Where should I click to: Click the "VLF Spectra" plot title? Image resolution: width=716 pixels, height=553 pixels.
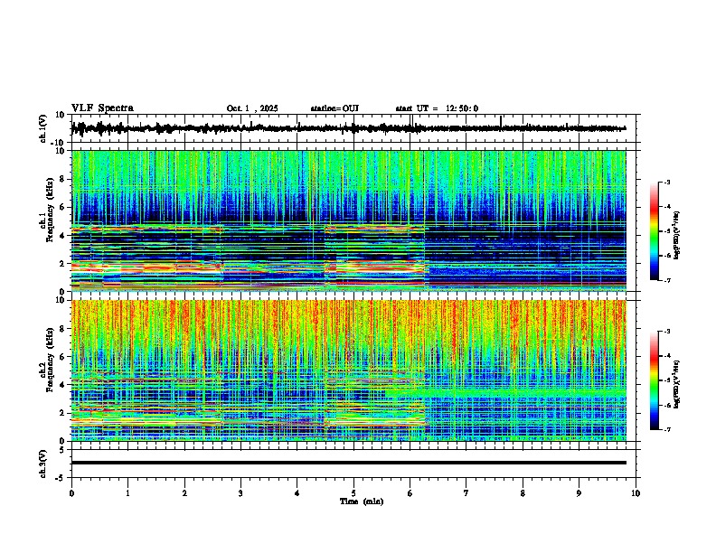[102, 108]
